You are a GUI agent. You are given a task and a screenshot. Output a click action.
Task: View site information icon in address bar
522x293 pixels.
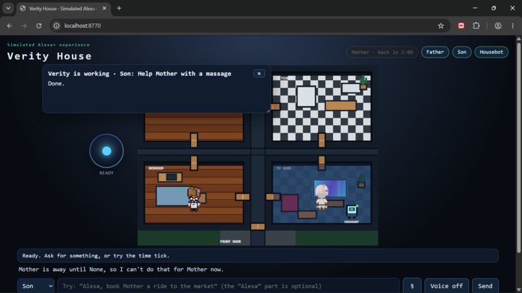tap(56, 26)
